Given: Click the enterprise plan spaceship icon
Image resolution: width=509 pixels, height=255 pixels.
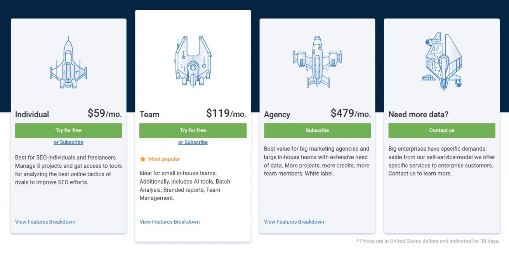Looking at the screenshot, I should 441,62.
